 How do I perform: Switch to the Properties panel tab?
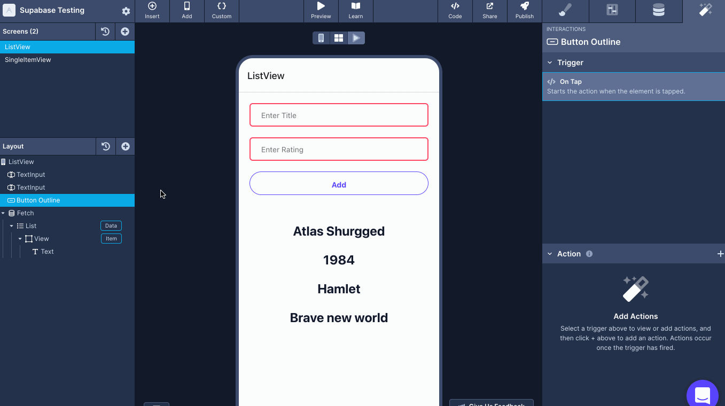[612, 11]
